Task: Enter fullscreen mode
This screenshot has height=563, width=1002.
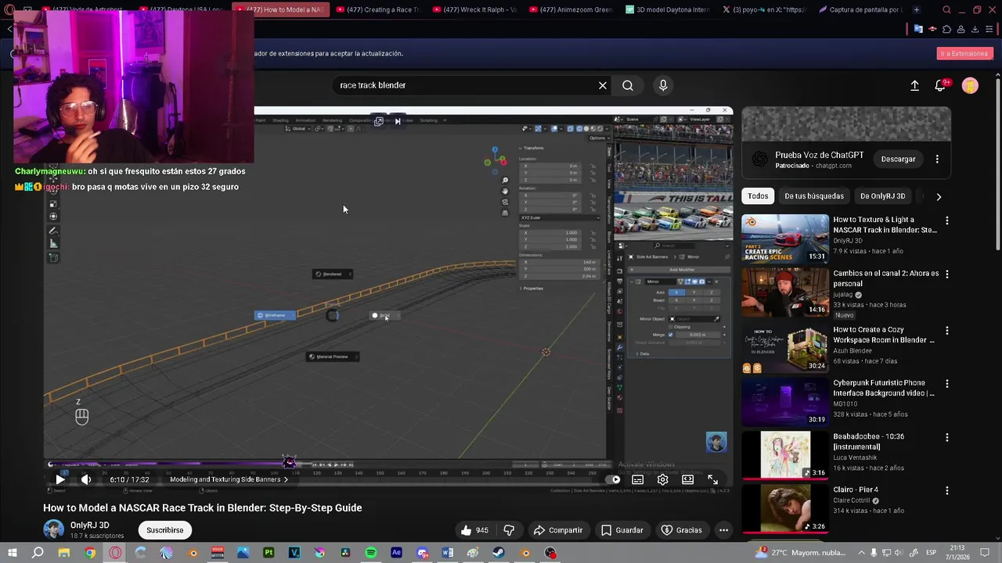Action: tap(713, 479)
